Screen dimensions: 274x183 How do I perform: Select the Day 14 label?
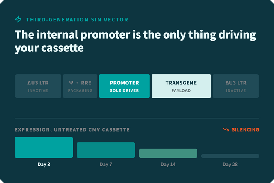168,165
